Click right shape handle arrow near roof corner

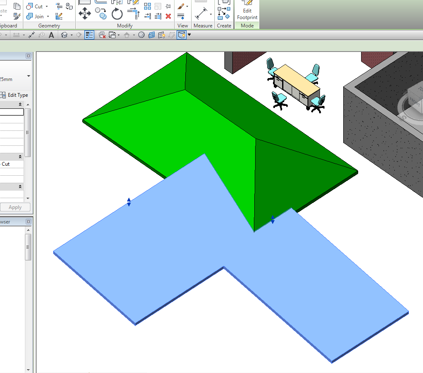tap(273, 220)
